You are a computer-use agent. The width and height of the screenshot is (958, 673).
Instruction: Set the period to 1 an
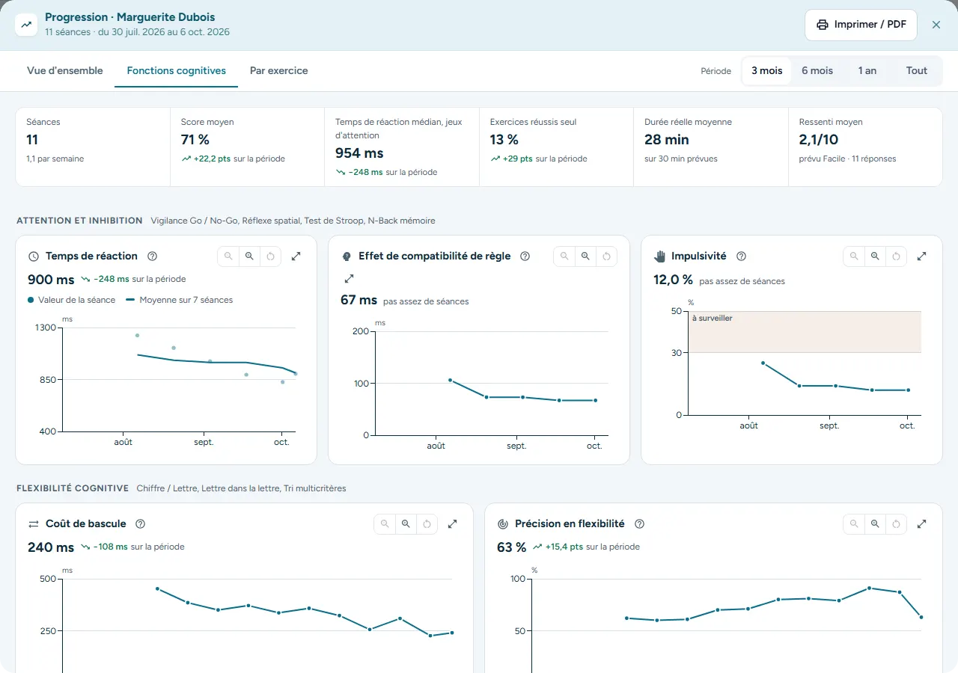867,71
